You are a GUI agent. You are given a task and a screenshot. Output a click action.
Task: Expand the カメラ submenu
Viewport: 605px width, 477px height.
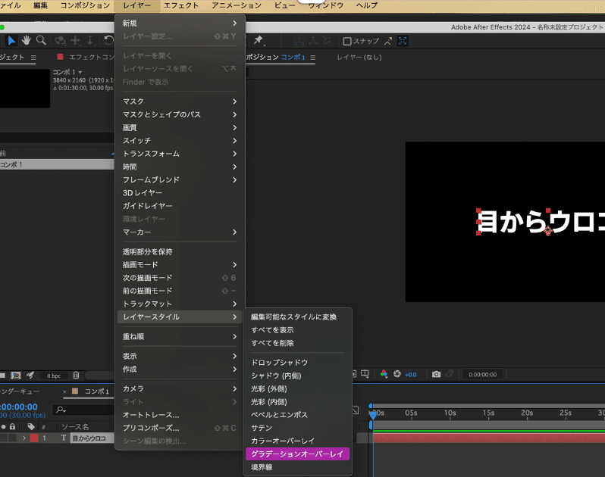coord(180,388)
